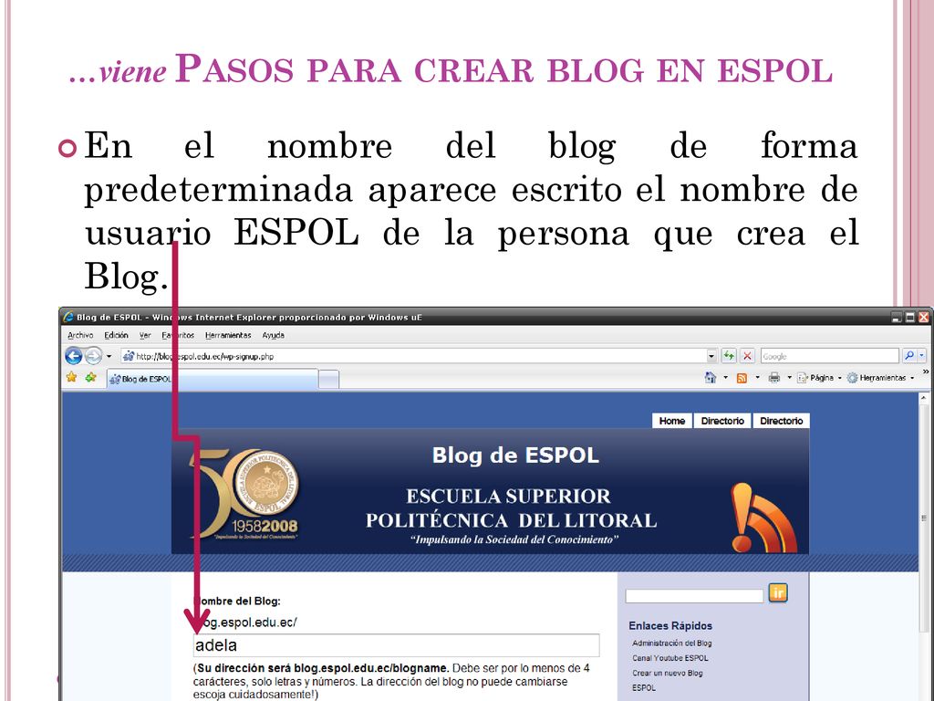The width and height of the screenshot is (934, 701).
Task: Click the Home navigation button on page
Action: pyautogui.click(x=672, y=421)
